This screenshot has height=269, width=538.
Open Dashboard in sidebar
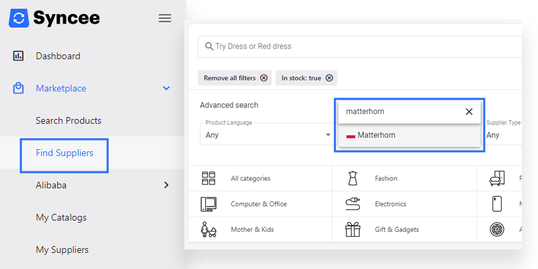click(x=58, y=56)
